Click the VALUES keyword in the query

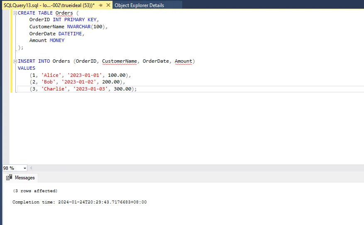[x=27, y=68]
